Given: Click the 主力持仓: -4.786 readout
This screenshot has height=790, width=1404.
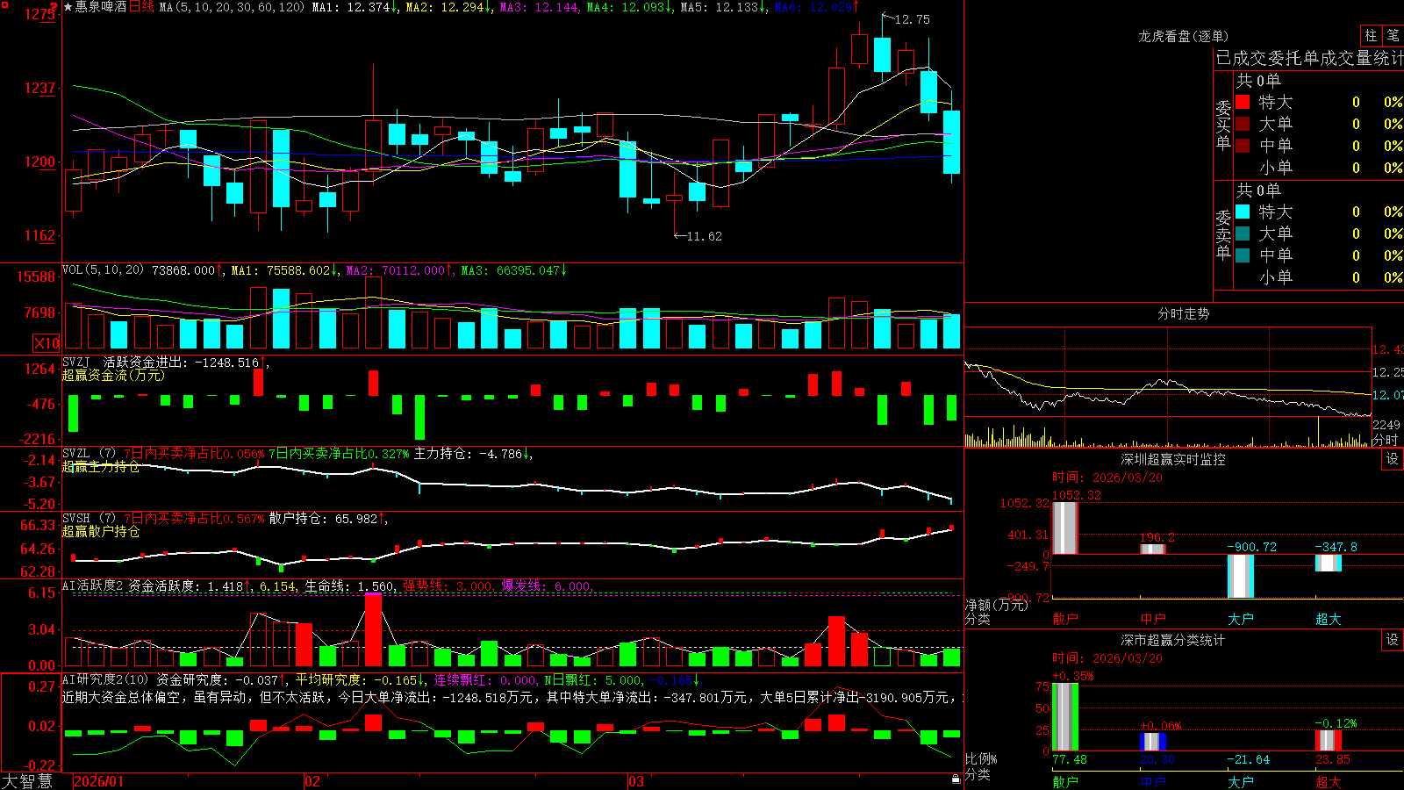Looking at the screenshot, I should click(469, 454).
